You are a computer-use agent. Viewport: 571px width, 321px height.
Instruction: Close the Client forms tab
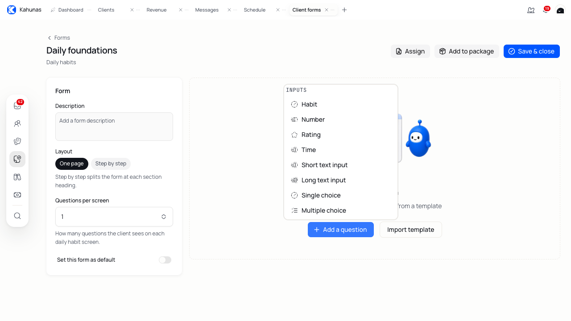(x=327, y=10)
